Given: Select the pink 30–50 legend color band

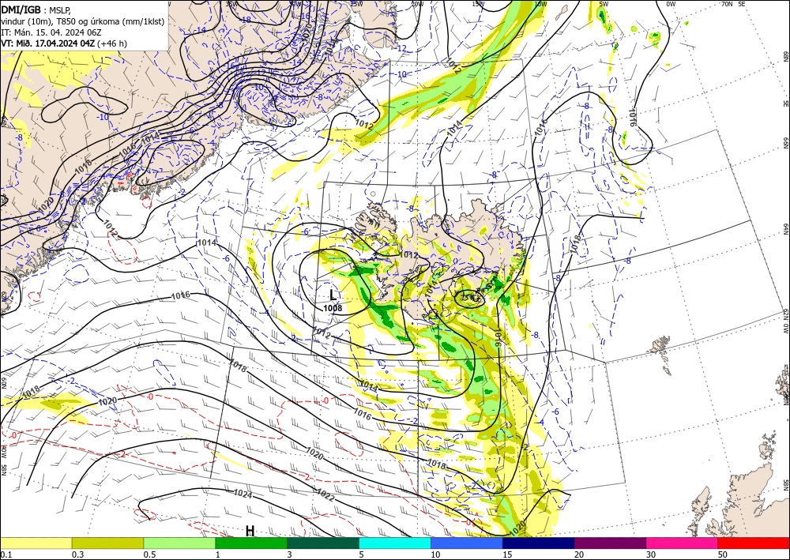Looking at the screenshot, I should pos(682,543).
